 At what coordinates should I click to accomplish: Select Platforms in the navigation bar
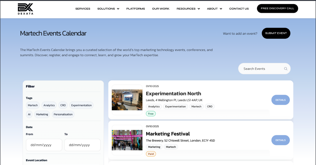point(135,8)
